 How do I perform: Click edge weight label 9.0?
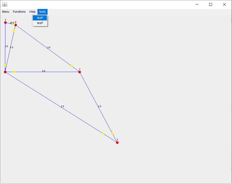(12, 47)
